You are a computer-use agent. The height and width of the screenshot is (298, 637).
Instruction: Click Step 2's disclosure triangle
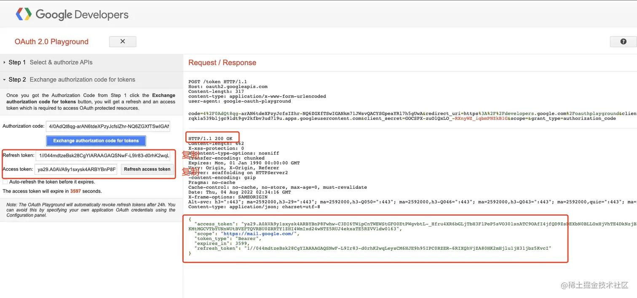click(5, 79)
